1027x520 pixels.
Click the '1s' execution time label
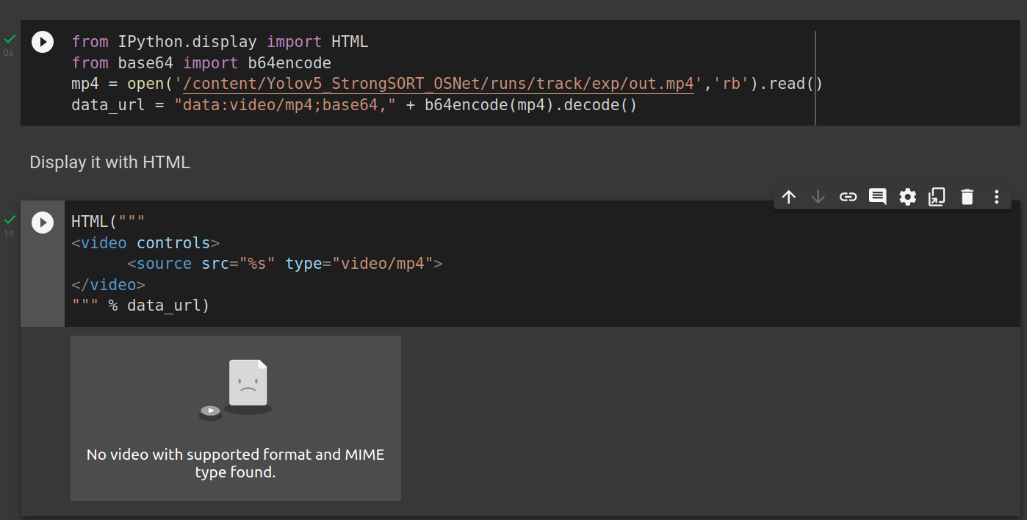coord(9,233)
